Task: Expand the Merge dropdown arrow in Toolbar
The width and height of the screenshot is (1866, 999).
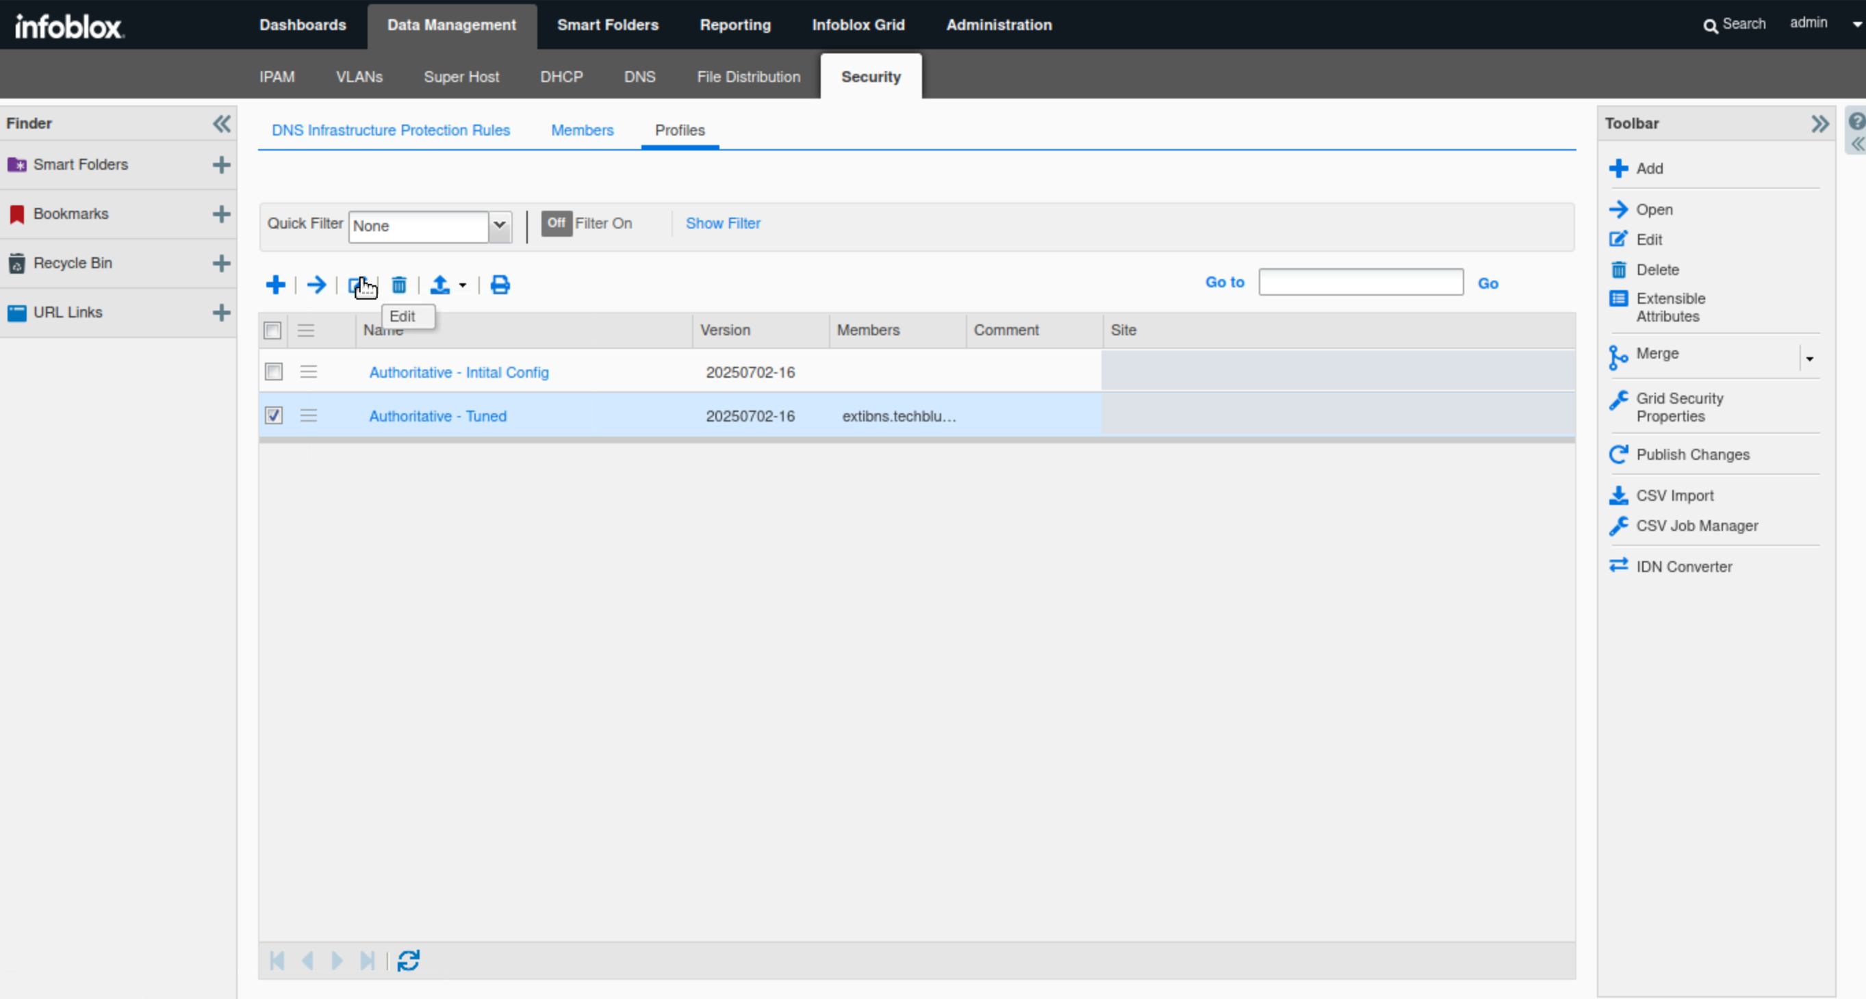Action: coord(1809,359)
